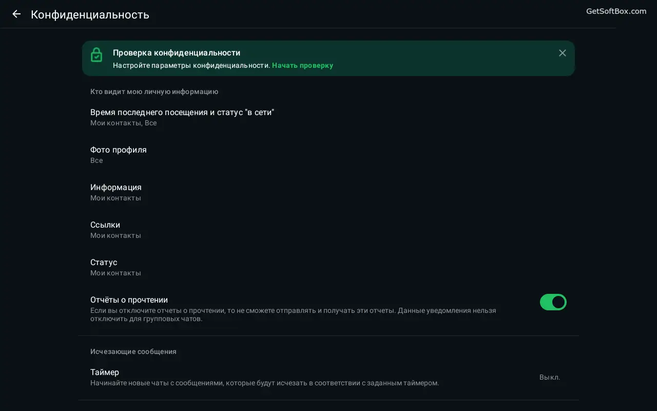The width and height of the screenshot is (657, 411).
Task: Click the "Исчезающие сообщения" section header
Action: point(133,352)
